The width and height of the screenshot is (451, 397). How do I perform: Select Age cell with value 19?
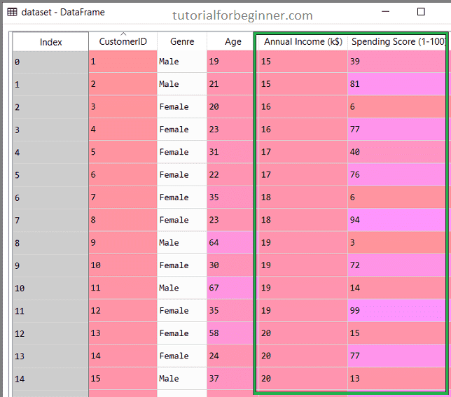(230, 62)
